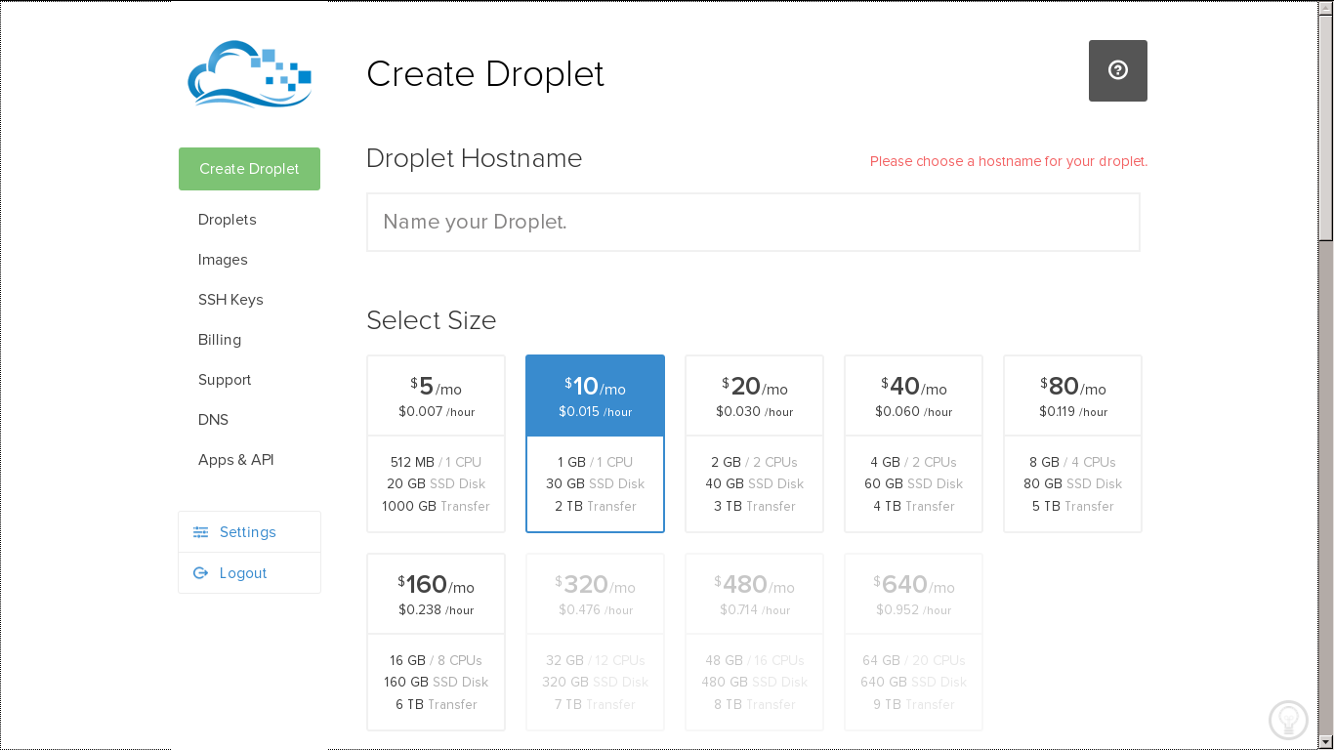Navigate to Billing section
Image resolution: width=1334 pixels, height=750 pixels.
pos(220,340)
